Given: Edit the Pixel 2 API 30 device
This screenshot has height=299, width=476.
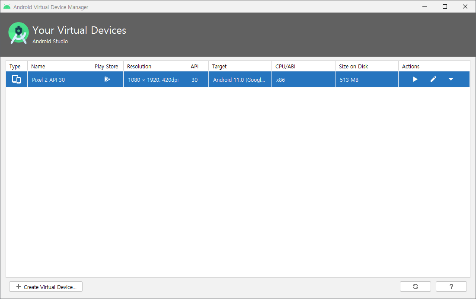Looking at the screenshot, I should coord(433,79).
